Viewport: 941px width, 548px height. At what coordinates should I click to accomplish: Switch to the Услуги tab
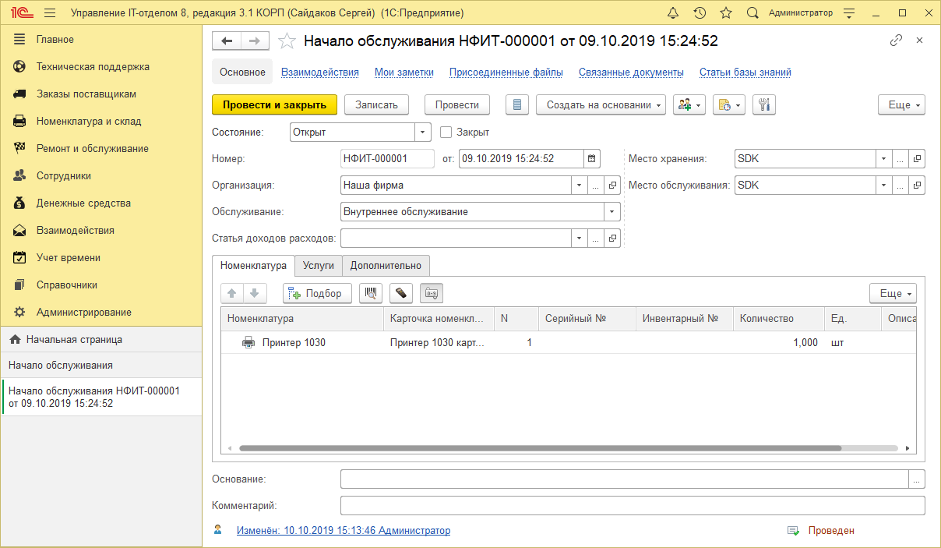pyautogui.click(x=319, y=265)
